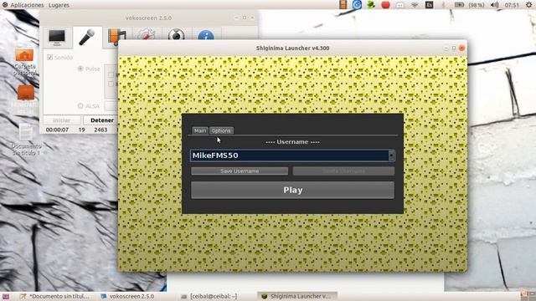The width and height of the screenshot is (536, 301).
Task: Open the battery indicator showing 98%
Action: [x=469, y=5]
